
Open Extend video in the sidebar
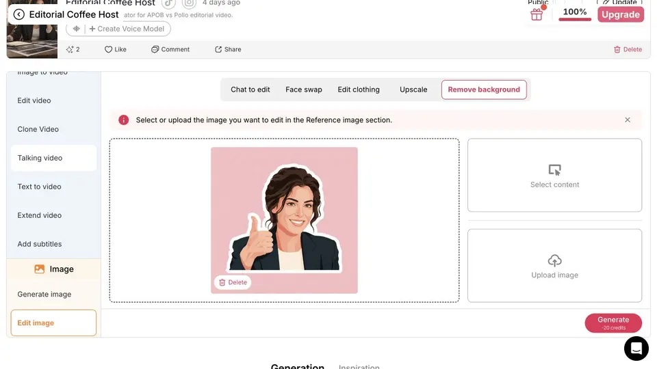pos(53,215)
